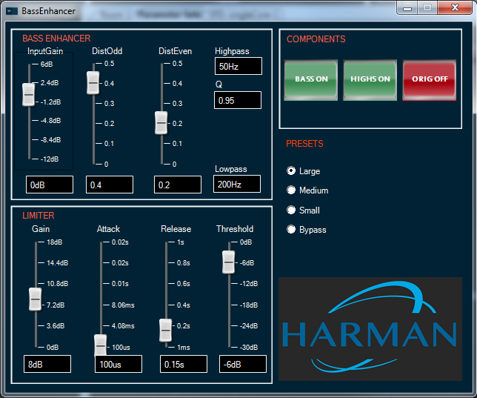Screen dimensions: 477x398
Task: Toggle the BASS ON component button
Action: (310, 80)
